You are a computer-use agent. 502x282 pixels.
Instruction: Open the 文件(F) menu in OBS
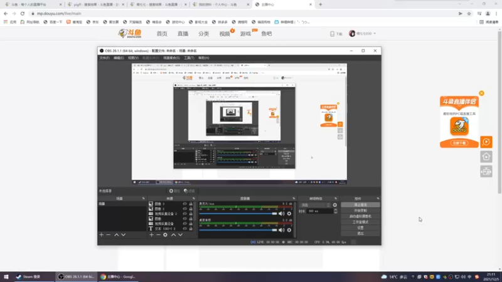pos(104,58)
